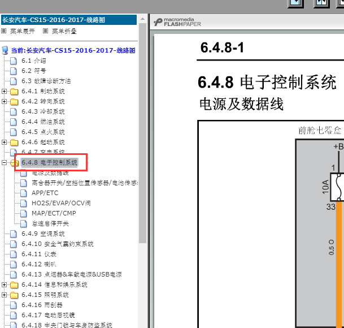Open 6.4.12 喇叭 page
Viewport: 344px width, 328px height.
point(39,264)
